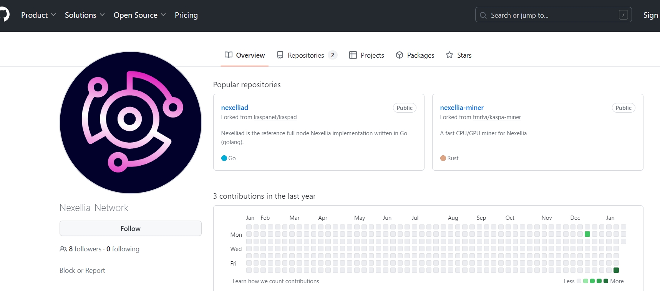The width and height of the screenshot is (660, 299).
Task: Click the 'More' legend label
Action: [617, 281]
